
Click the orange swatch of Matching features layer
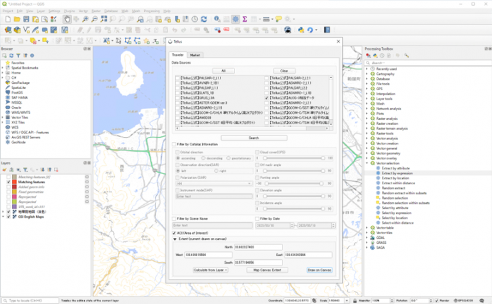pyautogui.click(x=15, y=182)
